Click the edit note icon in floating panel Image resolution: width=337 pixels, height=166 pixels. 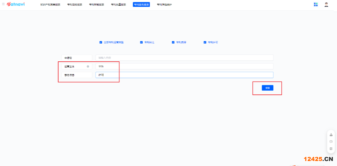tap(331, 149)
